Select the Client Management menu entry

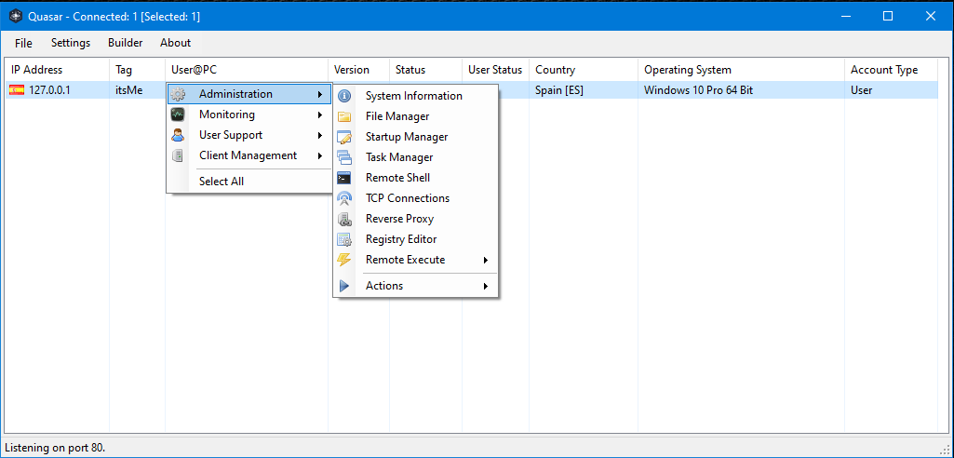249,155
